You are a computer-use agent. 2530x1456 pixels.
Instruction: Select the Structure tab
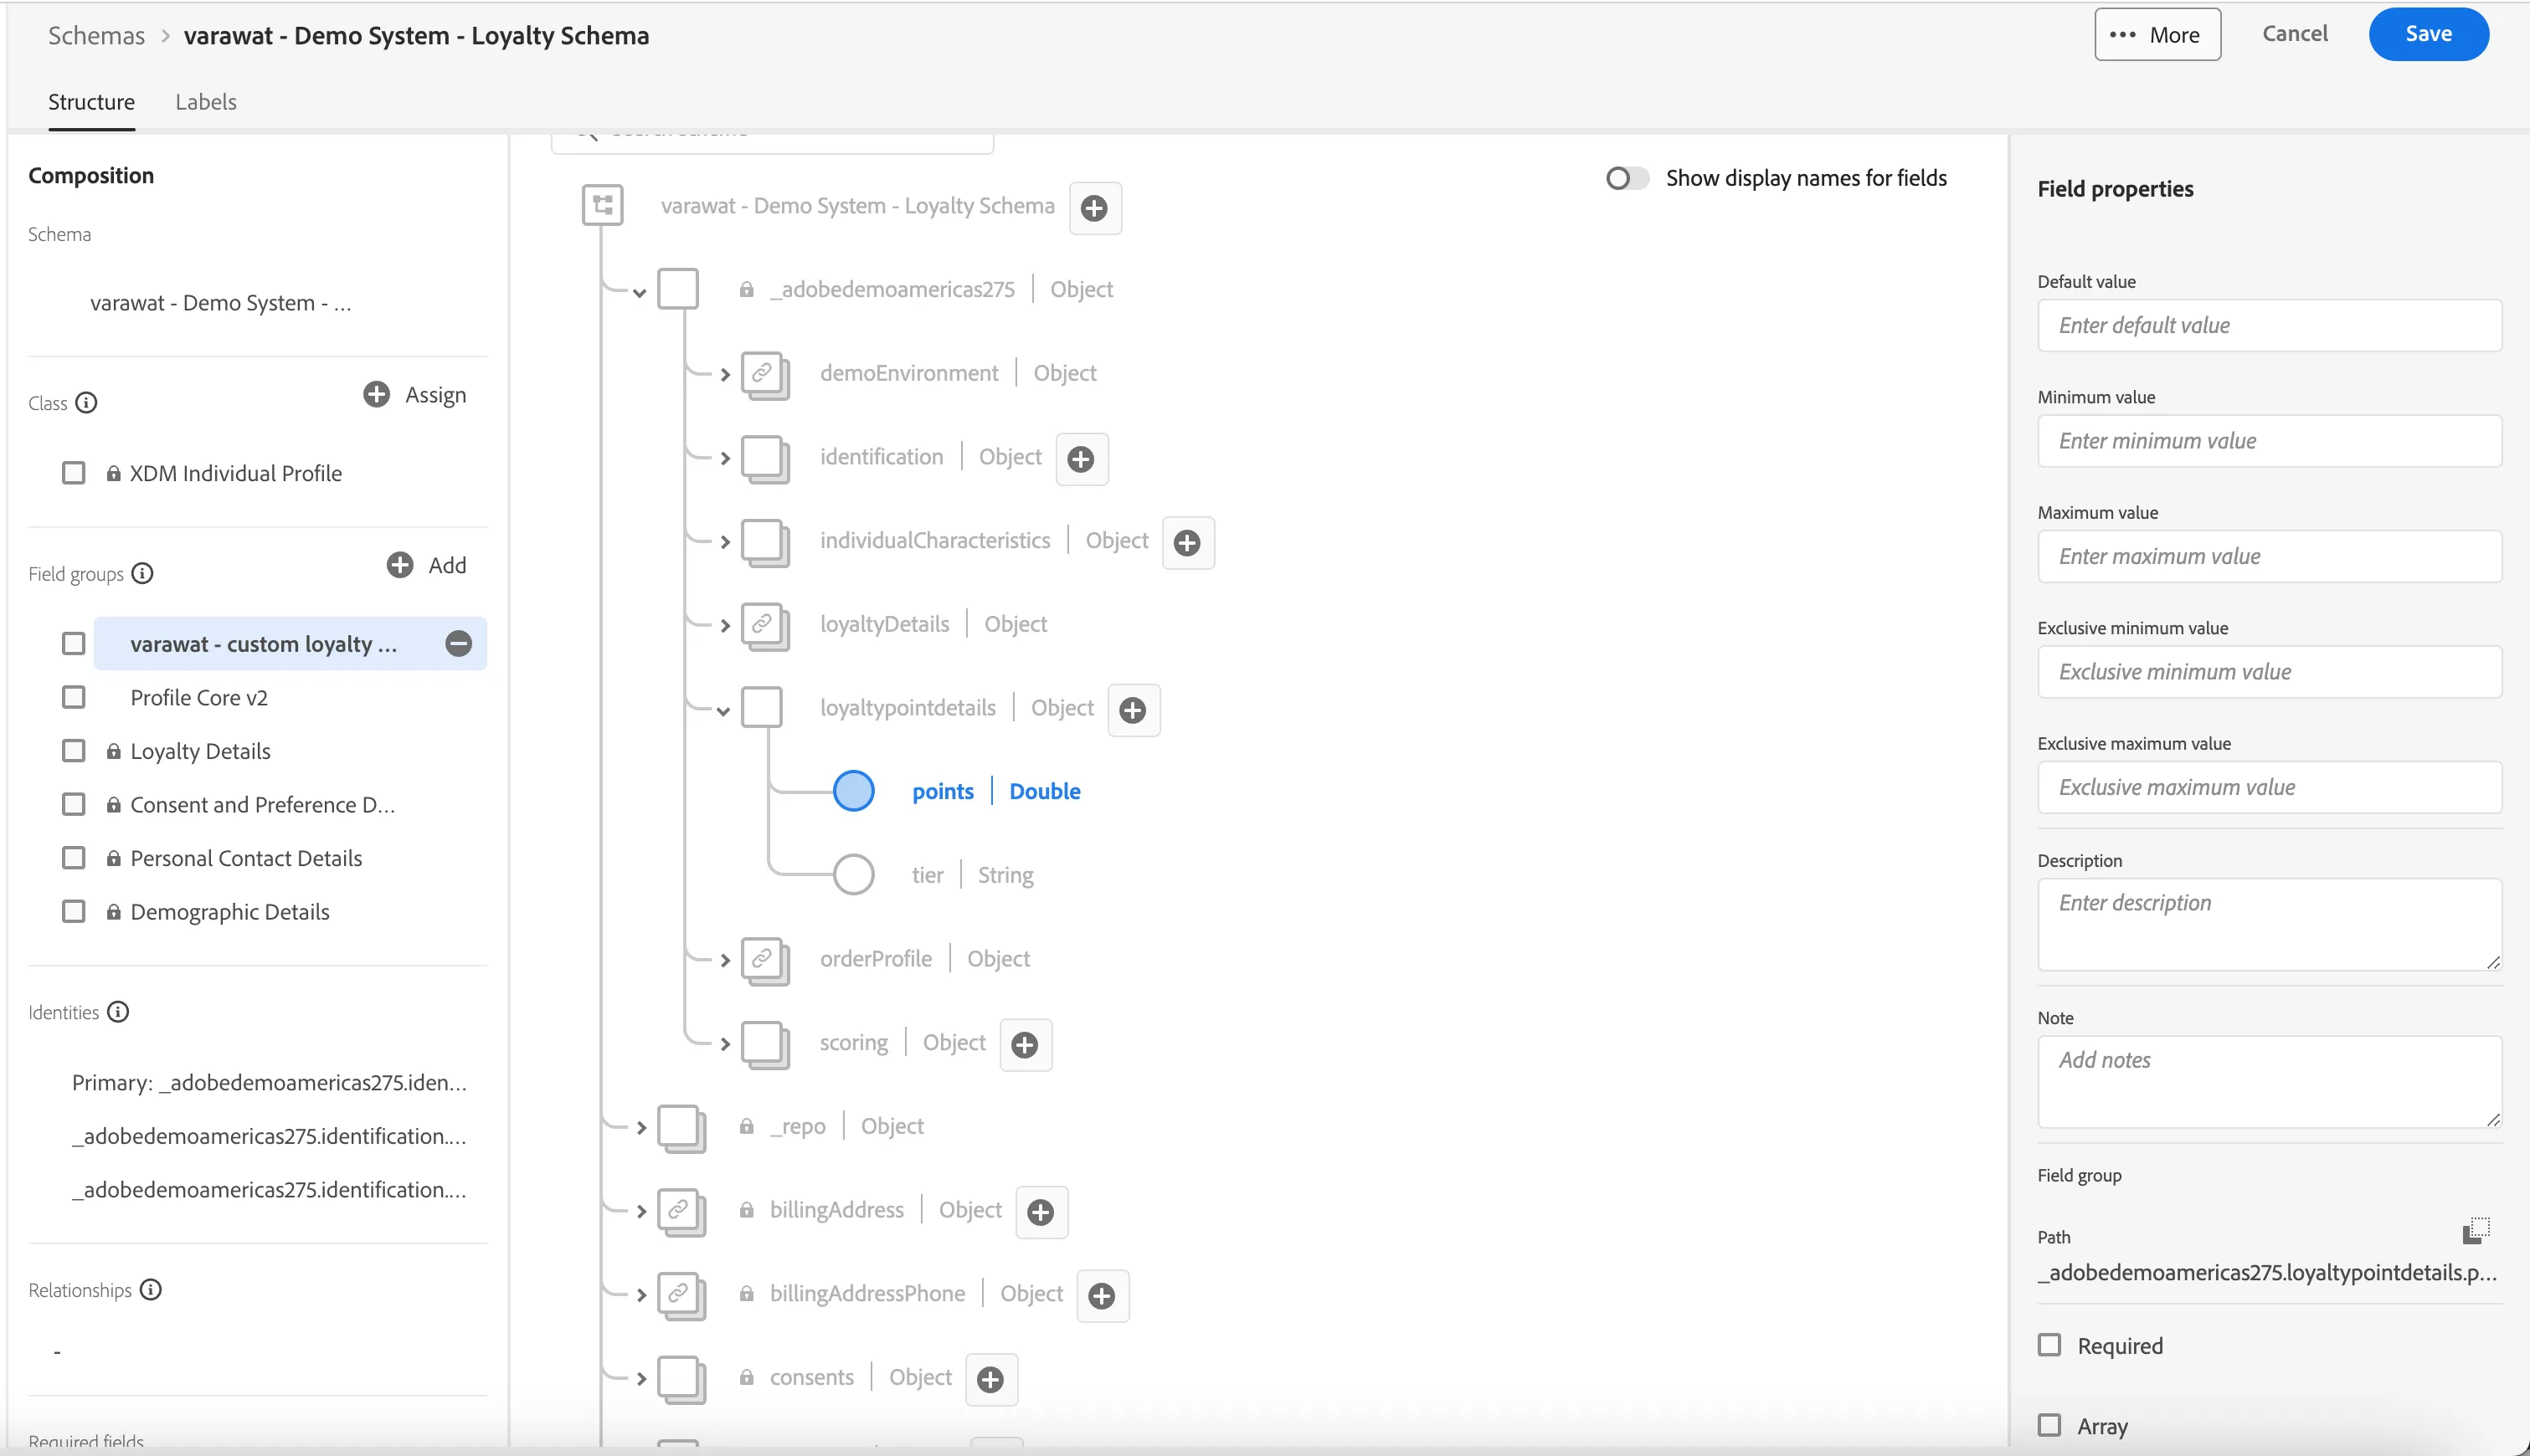pos(91,102)
